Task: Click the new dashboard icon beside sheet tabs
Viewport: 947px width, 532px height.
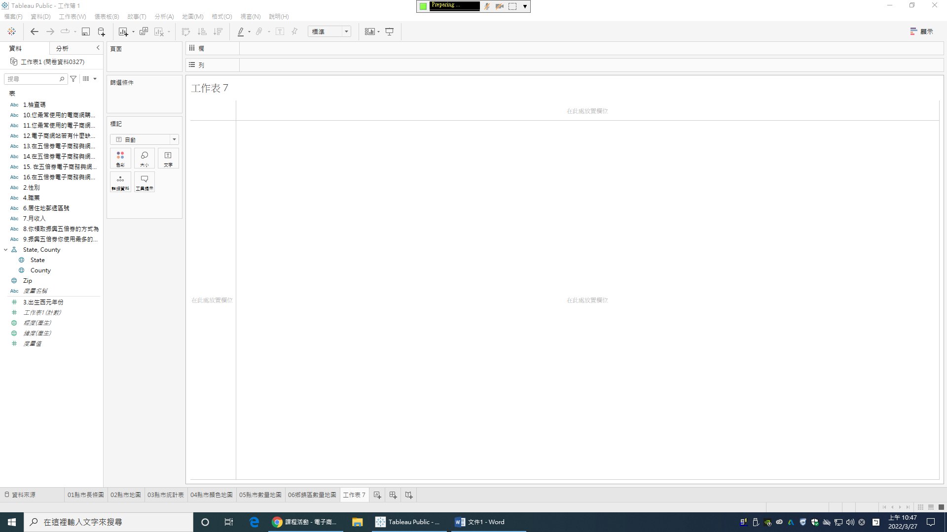Action: point(393,495)
